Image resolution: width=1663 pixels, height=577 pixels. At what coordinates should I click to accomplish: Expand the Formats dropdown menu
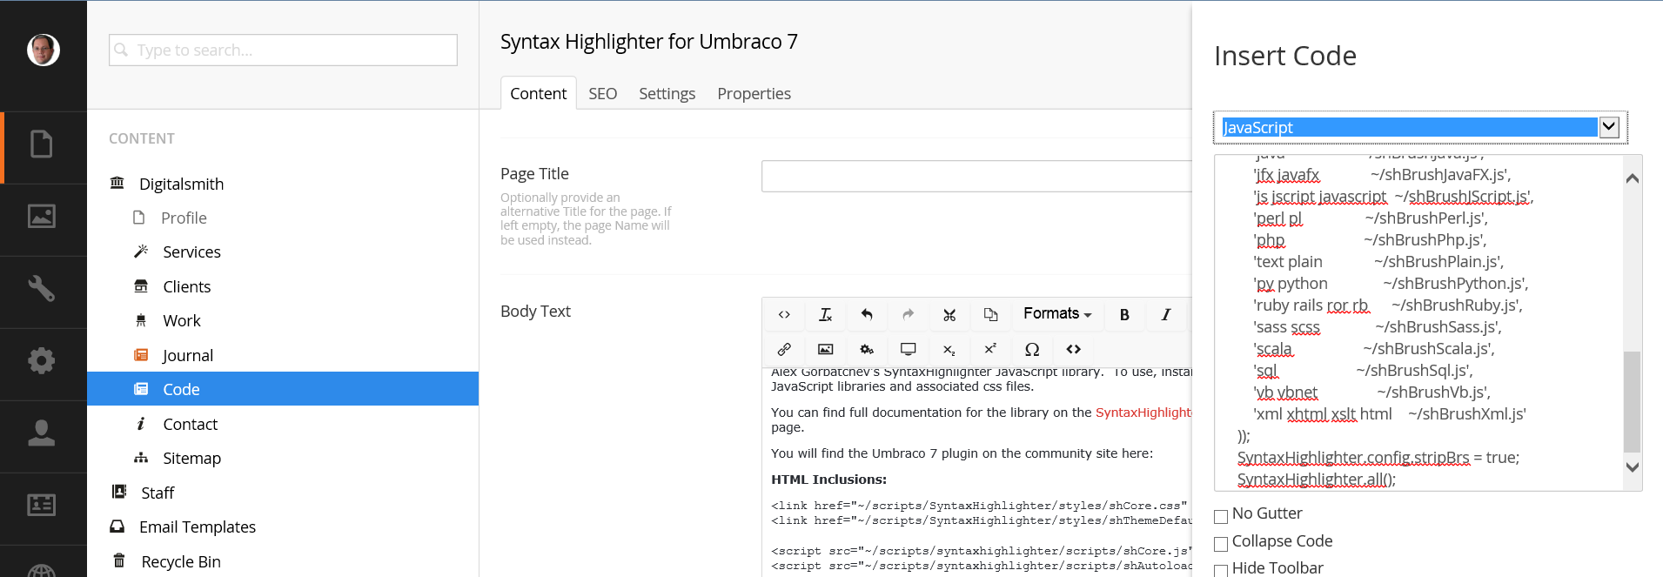(x=1056, y=314)
